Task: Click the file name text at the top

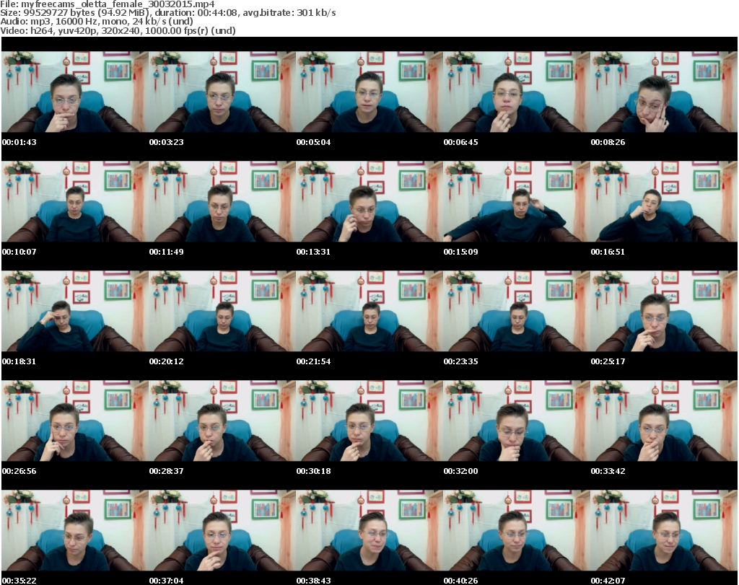Action: point(108,4)
